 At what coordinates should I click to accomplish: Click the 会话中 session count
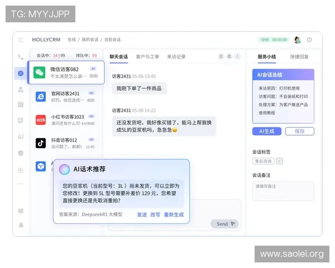[x=51, y=56]
